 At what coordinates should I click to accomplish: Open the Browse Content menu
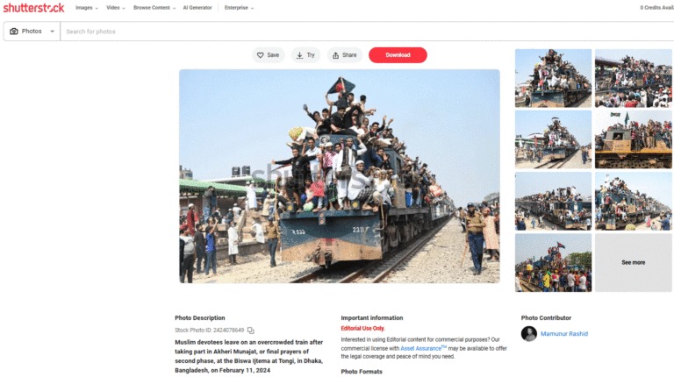pyautogui.click(x=154, y=8)
